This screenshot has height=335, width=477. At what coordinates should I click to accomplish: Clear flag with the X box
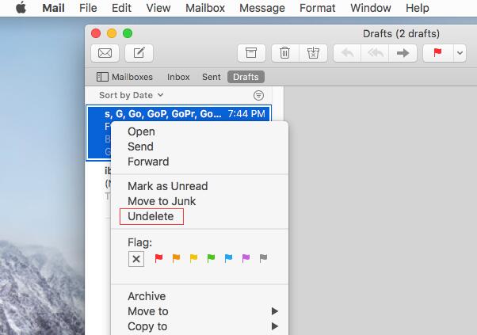[135, 259]
